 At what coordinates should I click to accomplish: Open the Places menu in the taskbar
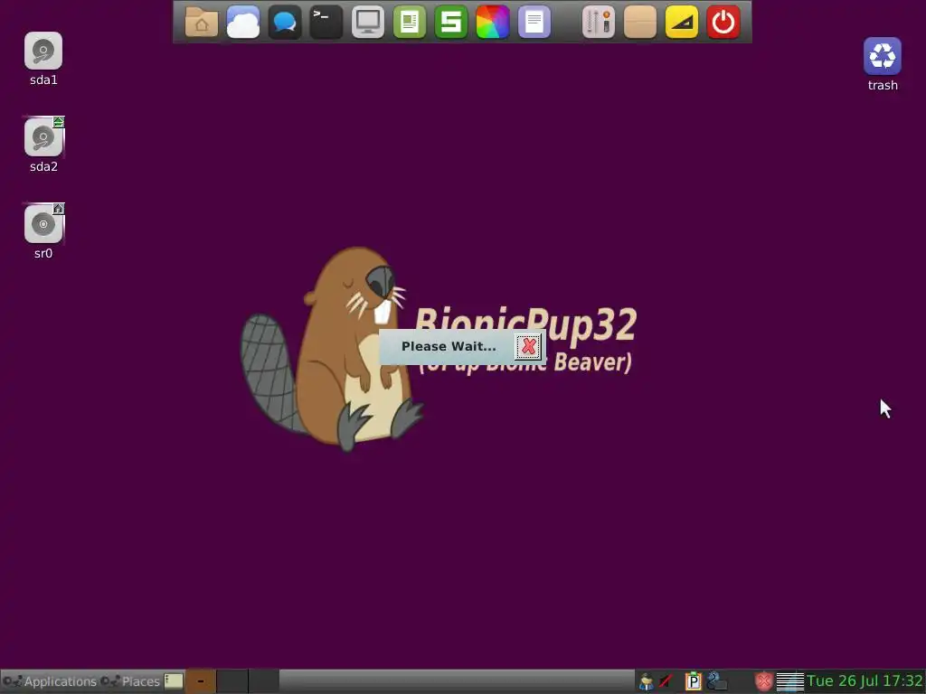tap(130, 681)
